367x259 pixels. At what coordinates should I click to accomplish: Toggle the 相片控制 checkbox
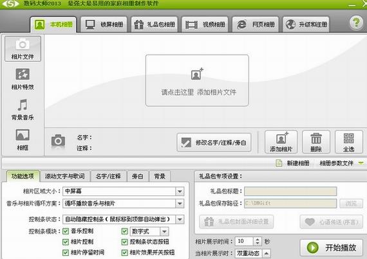(x=66, y=242)
